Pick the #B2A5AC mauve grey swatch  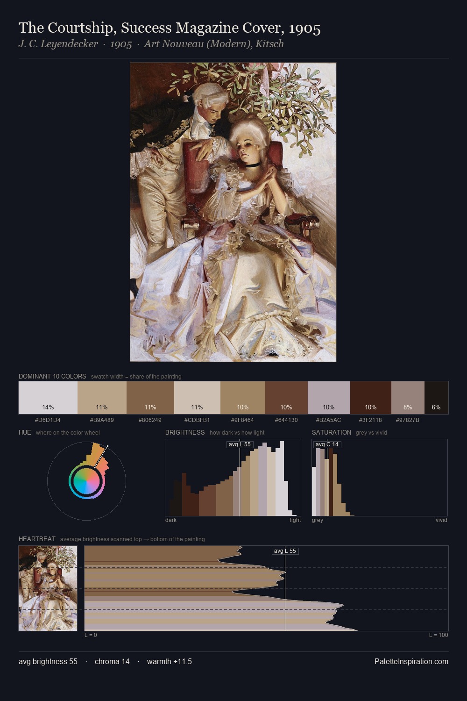point(329,398)
